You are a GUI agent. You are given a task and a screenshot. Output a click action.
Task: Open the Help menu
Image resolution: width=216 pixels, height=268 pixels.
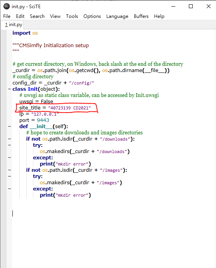pyautogui.click(x=159, y=16)
